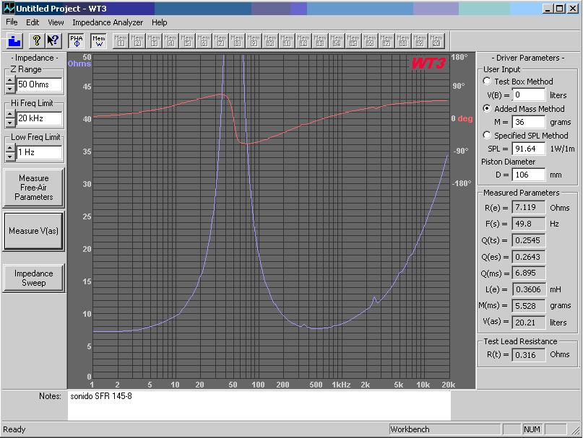Start the Impedance Sweep button
Image resolution: width=583 pixels, height=438 pixels.
(x=33, y=278)
